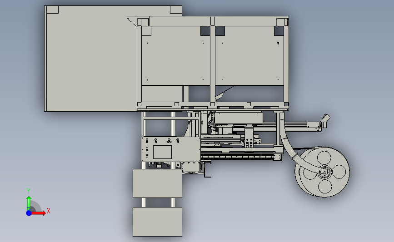
Task: Click the blue Z axis ball of triad
Action: (29, 213)
